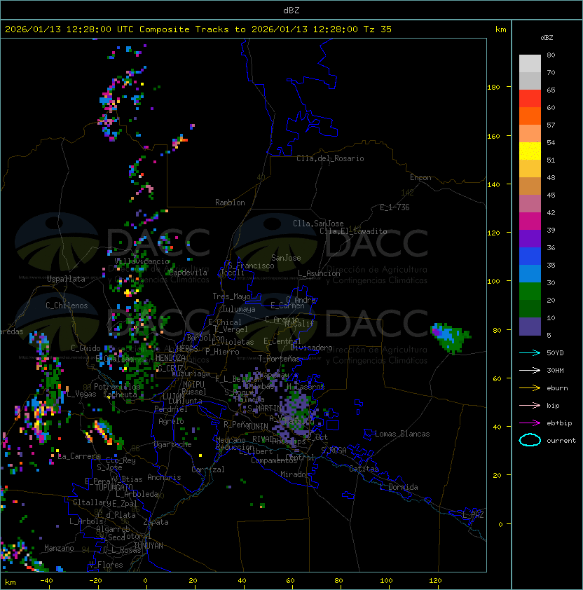Click the 100 km vertical axis tick label

(x=493, y=282)
